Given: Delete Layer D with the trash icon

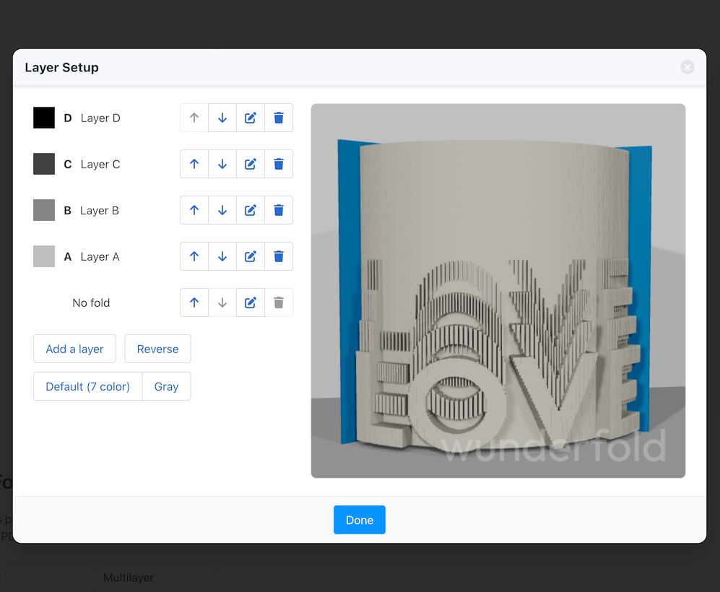Looking at the screenshot, I should tap(278, 118).
